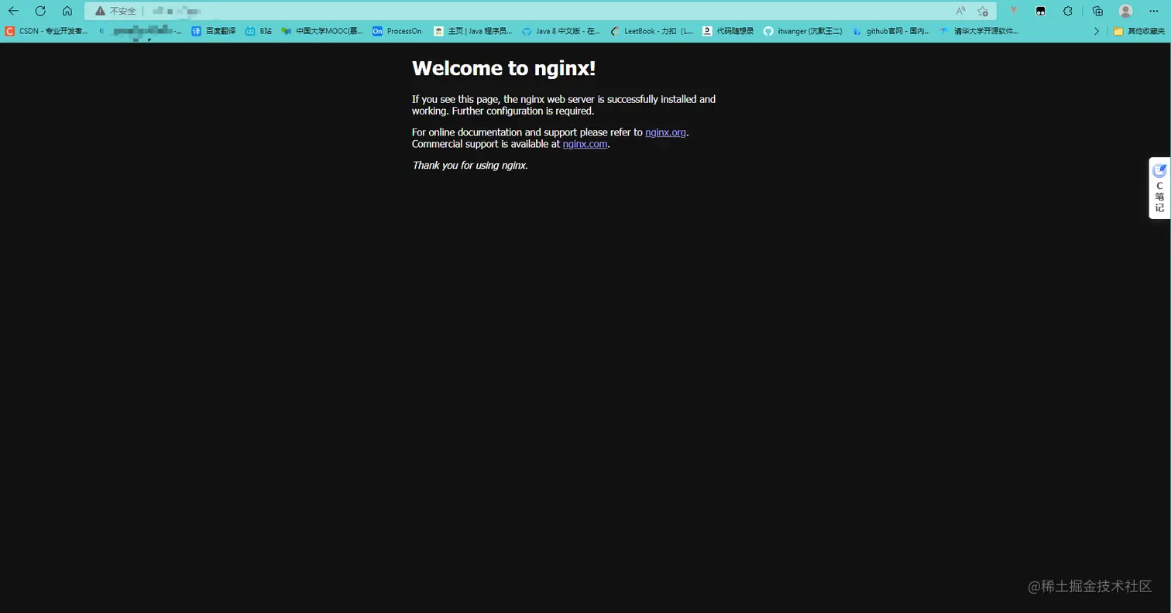Open the LeetBook 力扣 bookmark
The image size is (1171, 613).
[x=651, y=31]
